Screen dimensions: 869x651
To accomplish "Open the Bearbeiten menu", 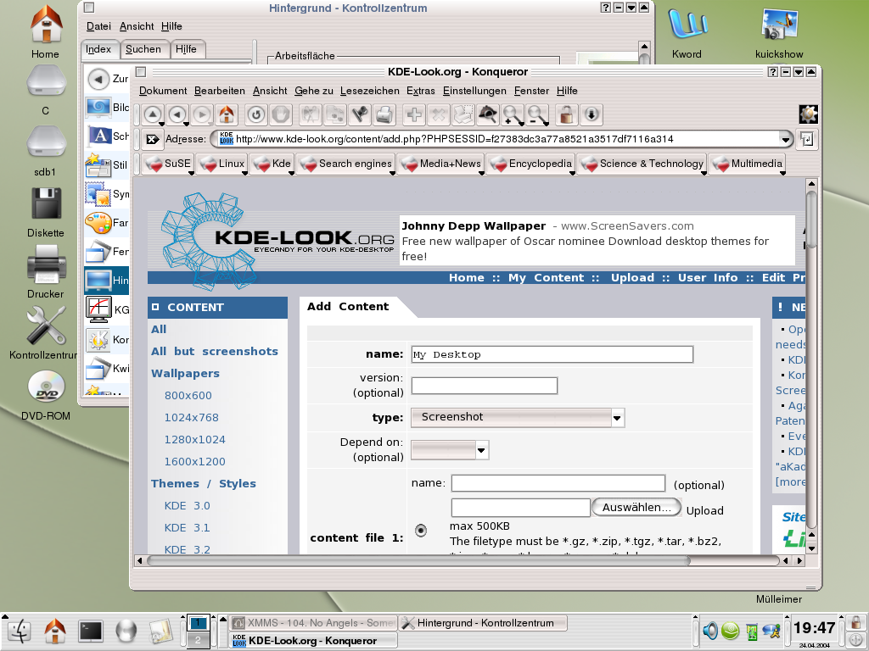I will click(x=220, y=91).
